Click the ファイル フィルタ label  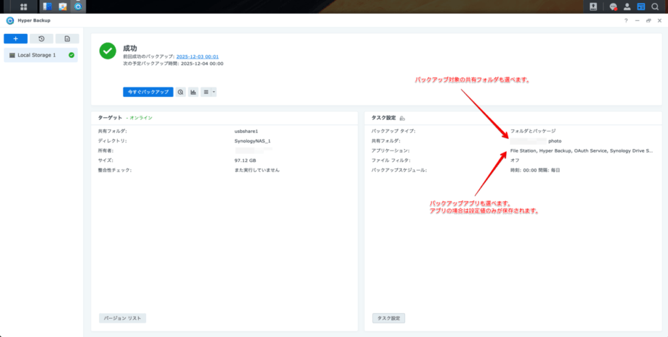click(391, 160)
